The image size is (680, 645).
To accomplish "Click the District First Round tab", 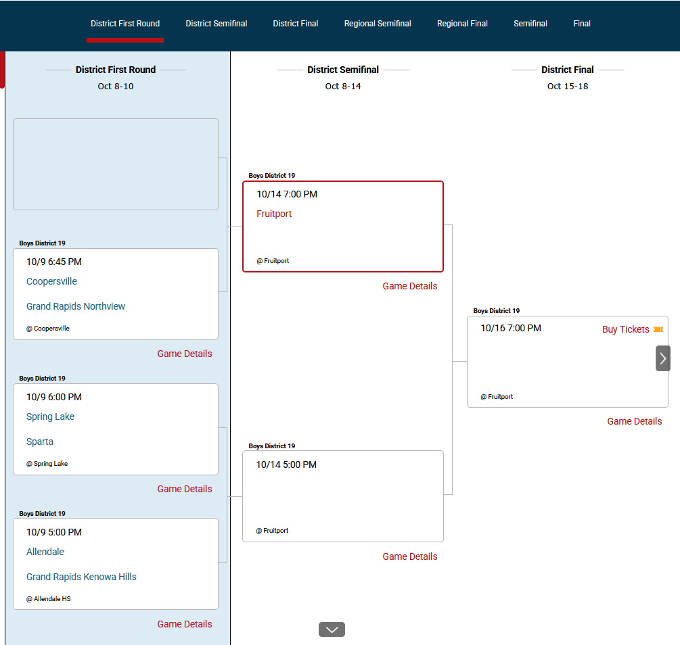I will click(x=125, y=24).
